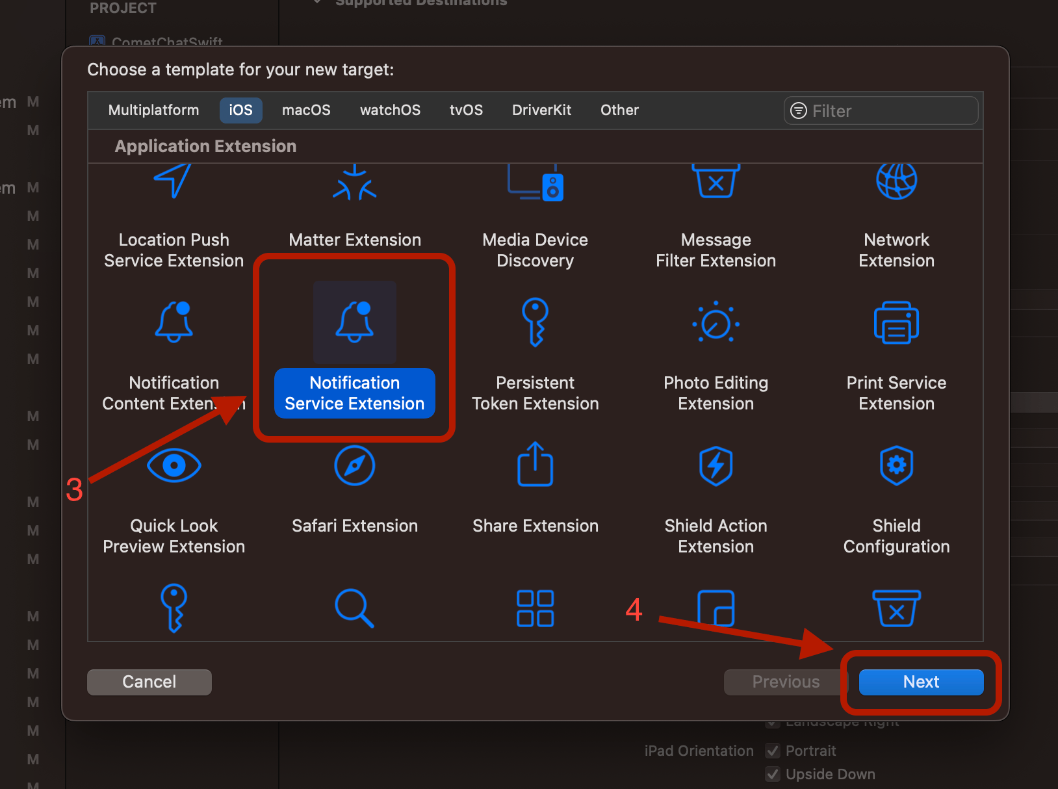Select the four-squares grid template icon
1058x789 pixels.
pyautogui.click(x=535, y=608)
